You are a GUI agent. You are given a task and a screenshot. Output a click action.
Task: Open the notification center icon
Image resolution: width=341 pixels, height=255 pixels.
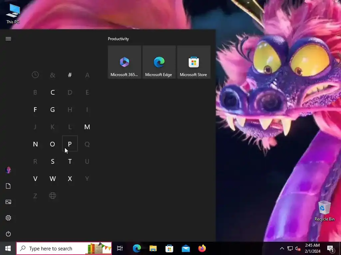pyautogui.click(x=331, y=248)
